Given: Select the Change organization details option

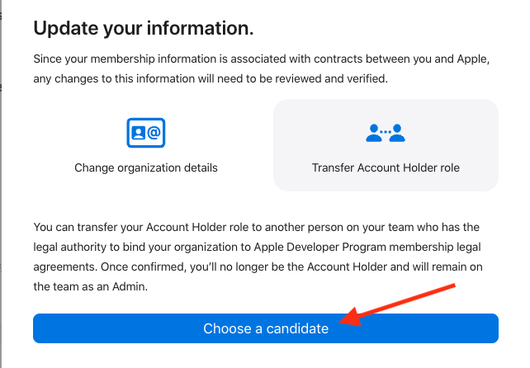Looking at the screenshot, I should [x=145, y=167].
